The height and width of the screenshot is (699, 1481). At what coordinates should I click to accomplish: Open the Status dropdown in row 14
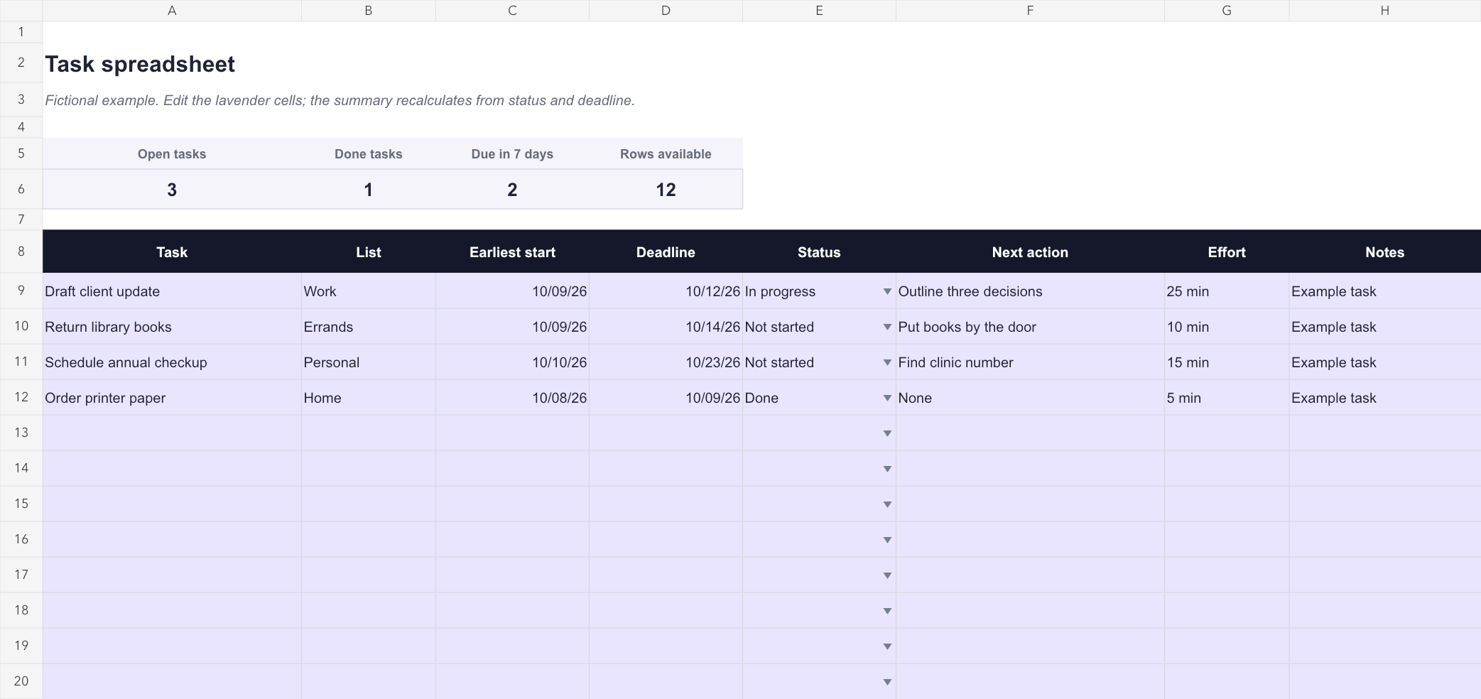click(x=887, y=469)
